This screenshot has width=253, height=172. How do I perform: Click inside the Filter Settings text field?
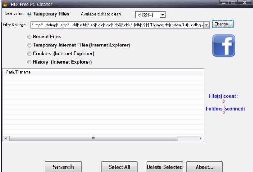[x=117, y=25]
